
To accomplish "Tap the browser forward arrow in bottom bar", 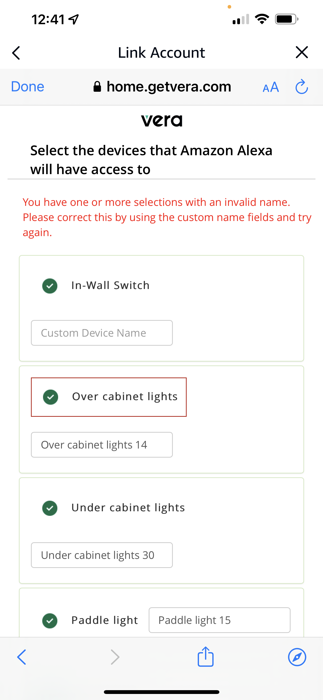I will click(x=115, y=657).
